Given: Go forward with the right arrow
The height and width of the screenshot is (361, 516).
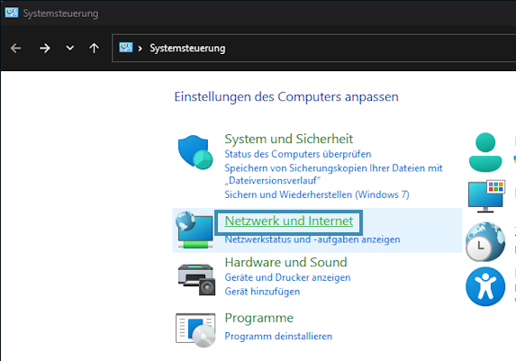Looking at the screenshot, I should pyautogui.click(x=45, y=49).
